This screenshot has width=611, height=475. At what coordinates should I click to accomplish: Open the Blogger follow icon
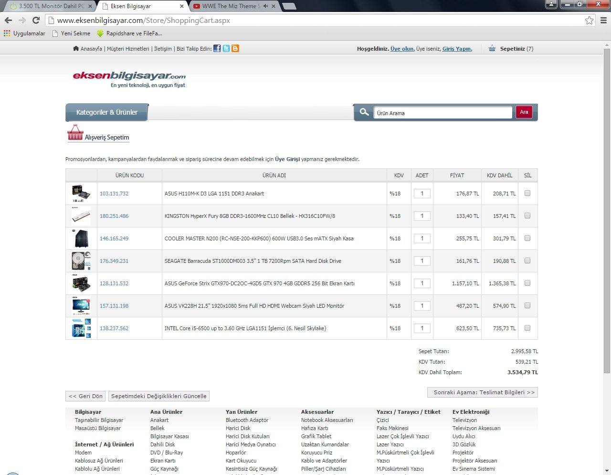click(235, 48)
